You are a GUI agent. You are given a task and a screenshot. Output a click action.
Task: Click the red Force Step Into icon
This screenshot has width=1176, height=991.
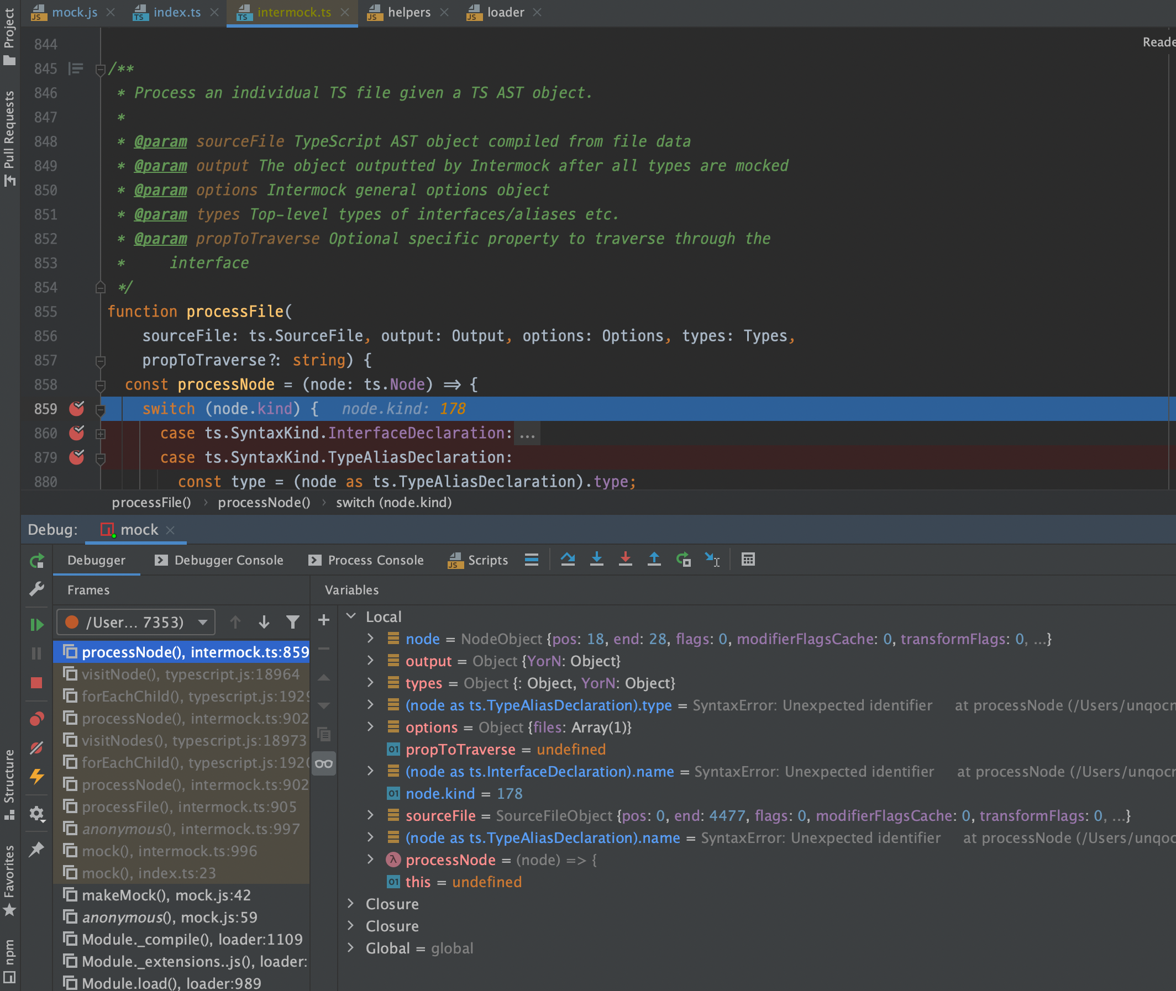click(625, 559)
